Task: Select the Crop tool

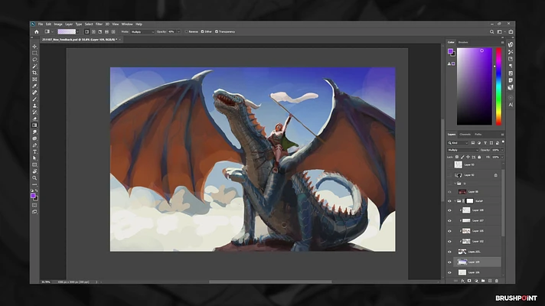Action: [34, 73]
